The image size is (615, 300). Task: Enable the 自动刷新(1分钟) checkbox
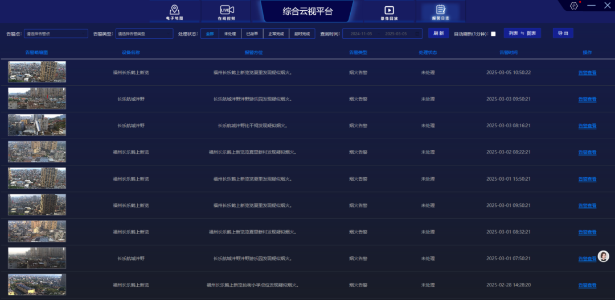point(493,34)
